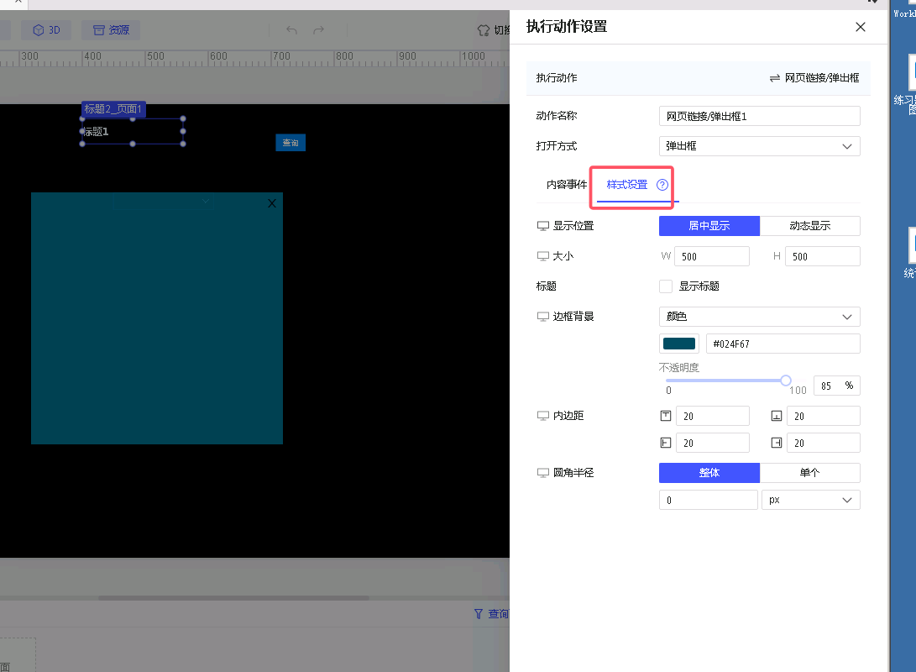Screen dimensions: 916x672
Task: Click the right padding icon
Action: coord(777,443)
